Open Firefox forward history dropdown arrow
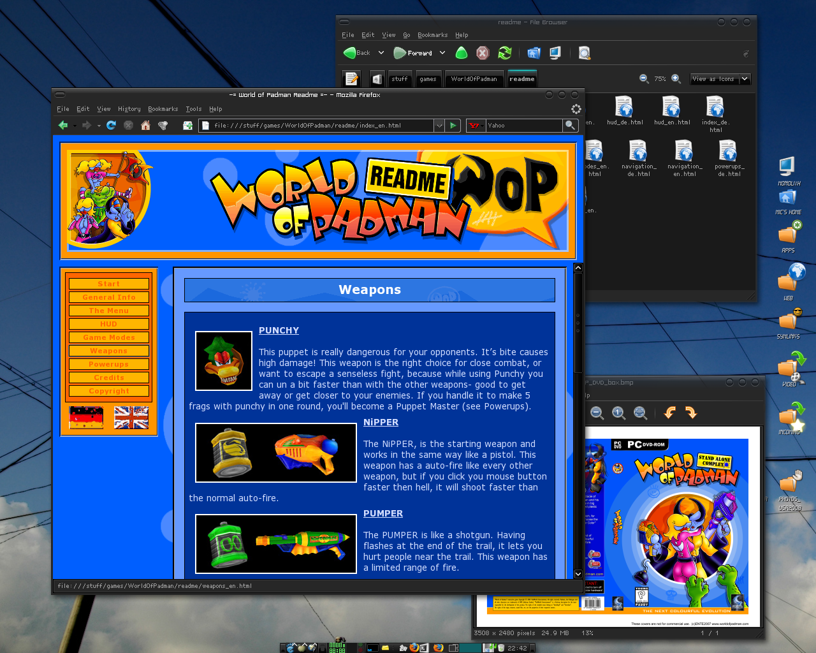 pyautogui.click(x=99, y=126)
